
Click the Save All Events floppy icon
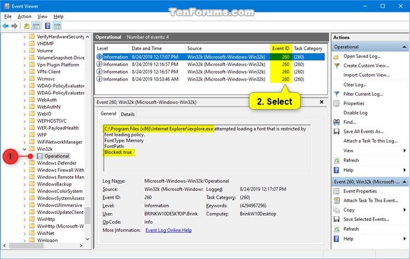337,131
